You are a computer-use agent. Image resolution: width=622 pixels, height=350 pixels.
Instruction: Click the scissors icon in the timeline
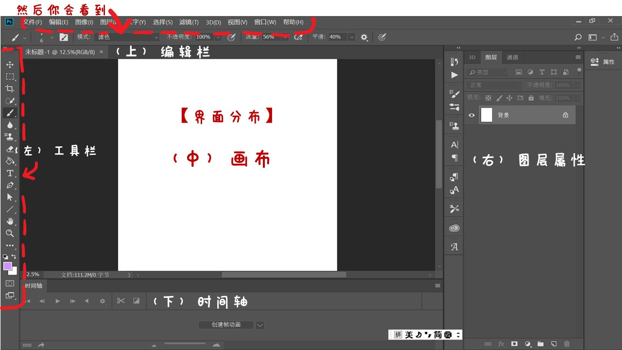coord(121,301)
